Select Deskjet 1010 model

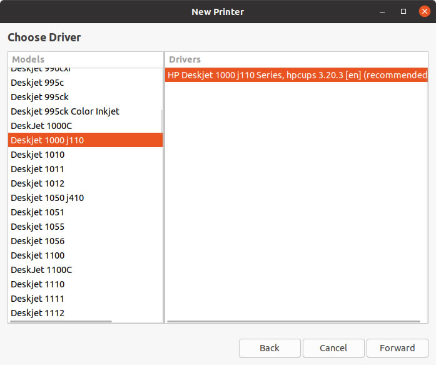click(x=85, y=155)
